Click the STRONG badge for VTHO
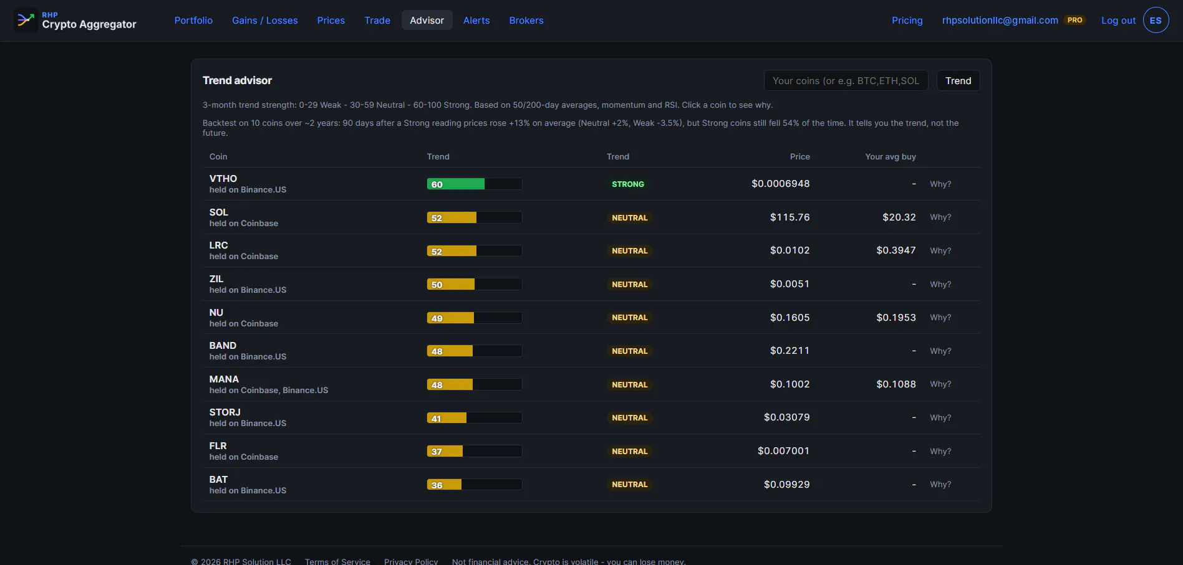 (x=628, y=184)
